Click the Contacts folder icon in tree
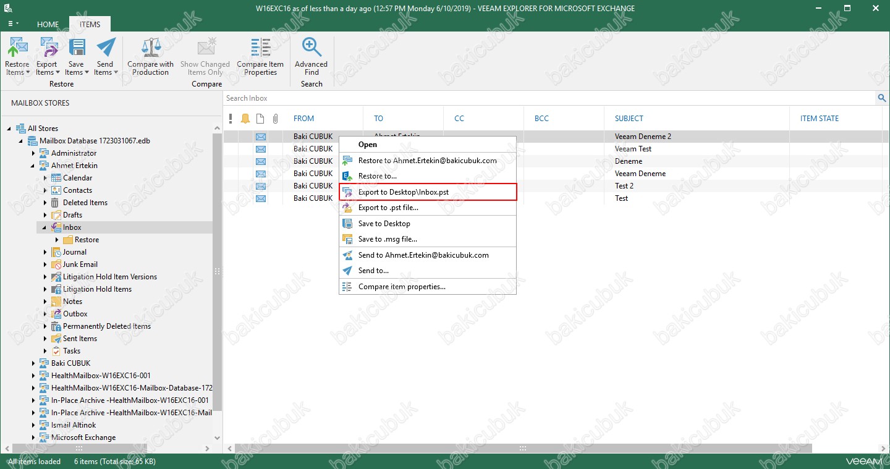The width and height of the screenshot is (890, 469). click(56, 190)
